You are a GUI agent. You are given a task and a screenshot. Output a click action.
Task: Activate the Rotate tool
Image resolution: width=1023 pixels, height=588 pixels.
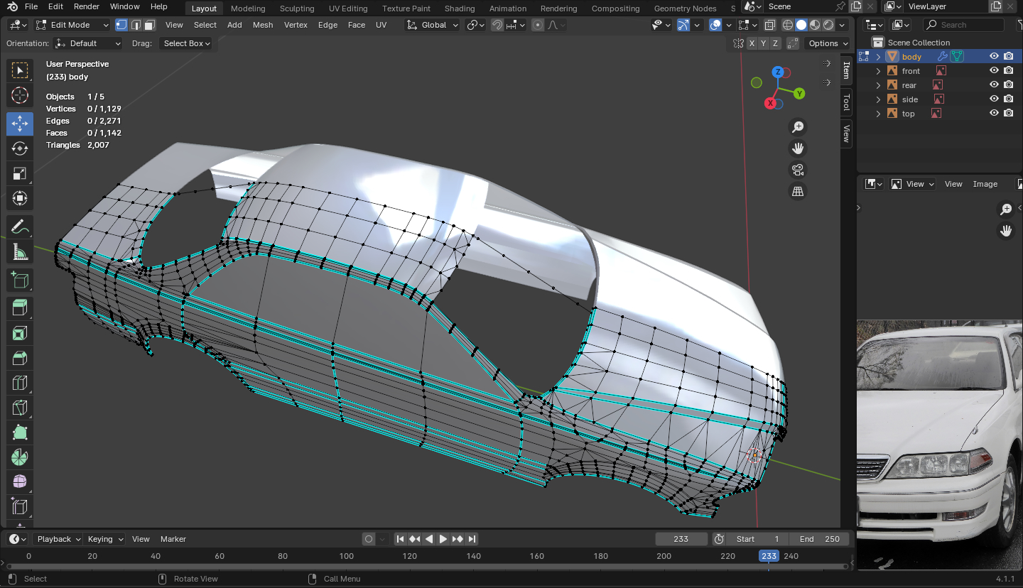pyautogui.click(x=20, y=148)
